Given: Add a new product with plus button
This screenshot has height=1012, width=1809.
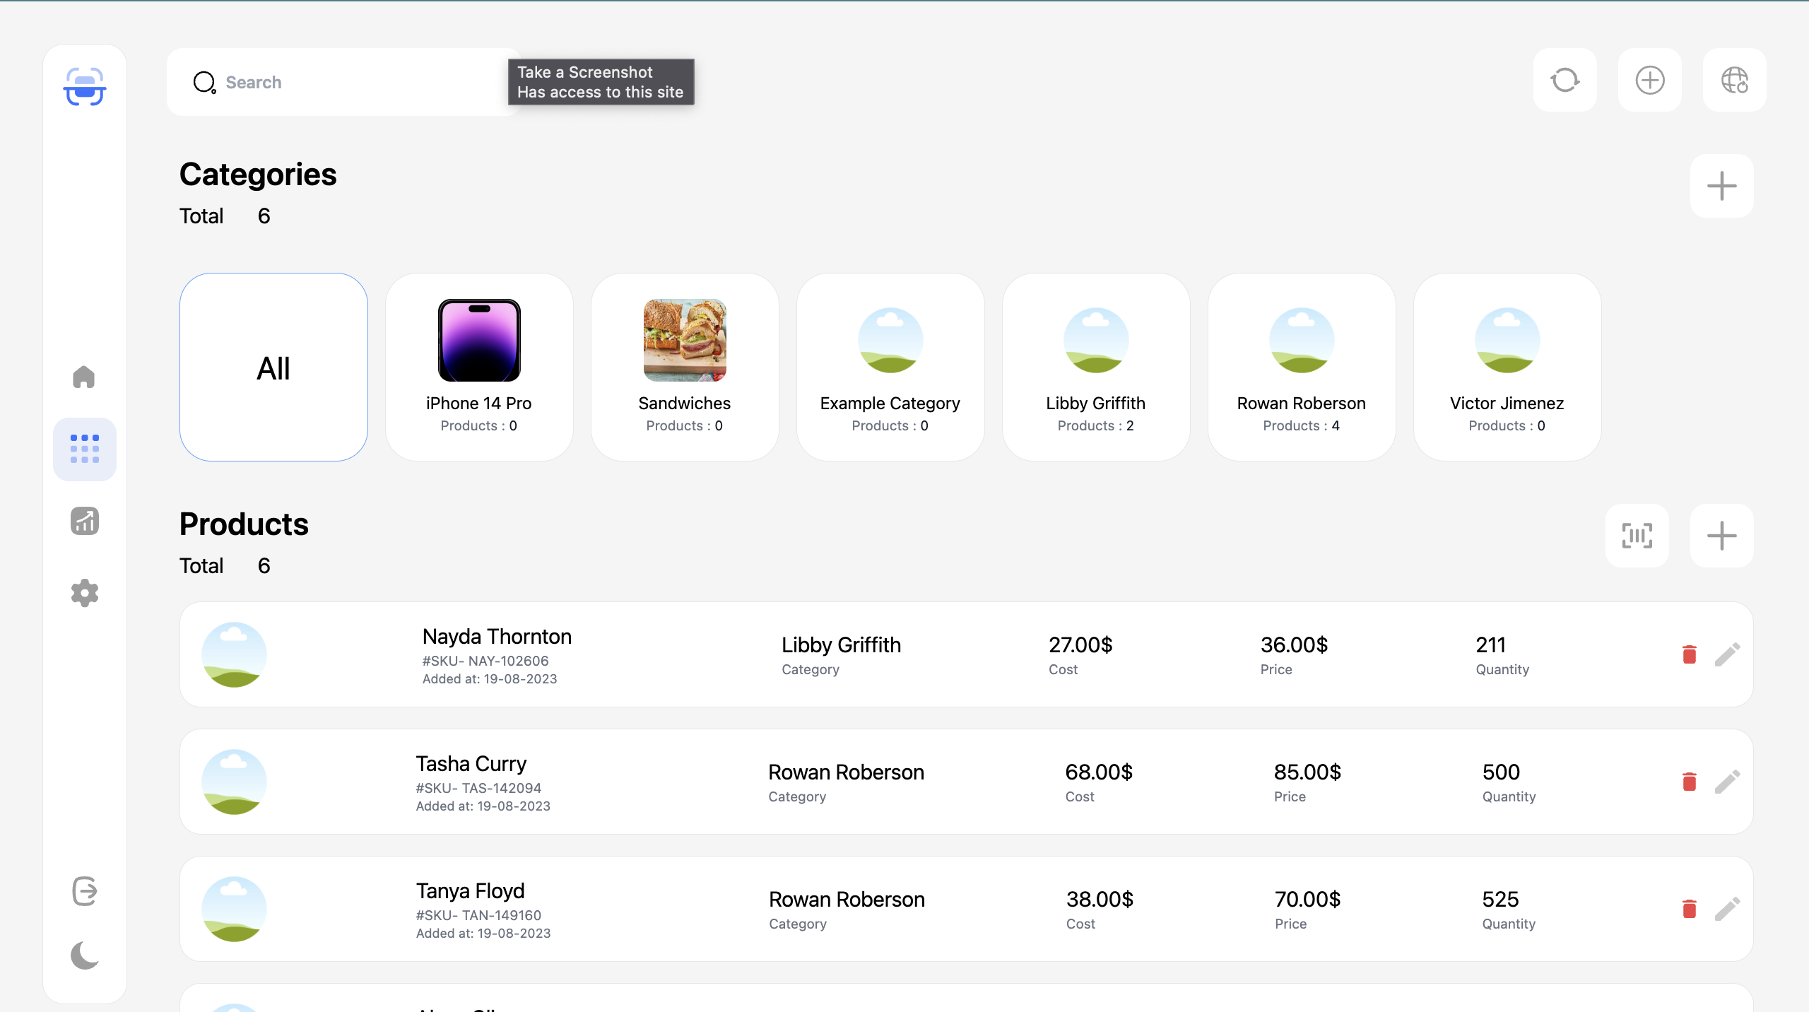Looking at the screenshot, I should tap(1721, 536).
